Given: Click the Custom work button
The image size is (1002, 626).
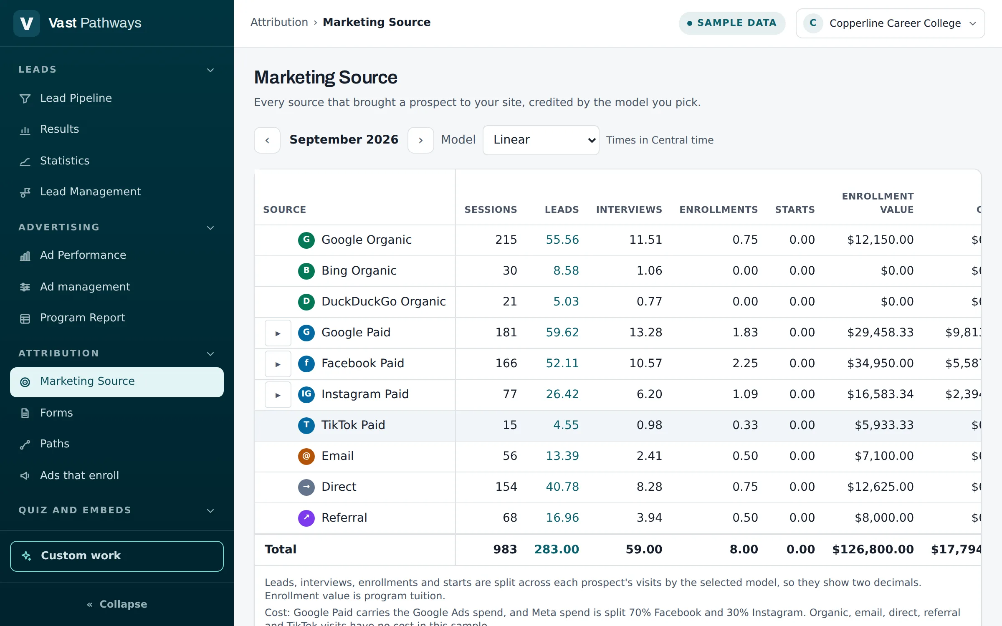Looking at the screenshot, I should (x=117, y=556).
